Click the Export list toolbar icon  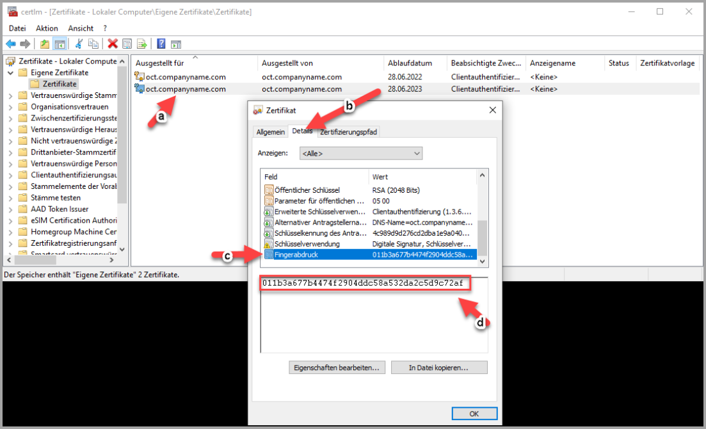[141, 44]
